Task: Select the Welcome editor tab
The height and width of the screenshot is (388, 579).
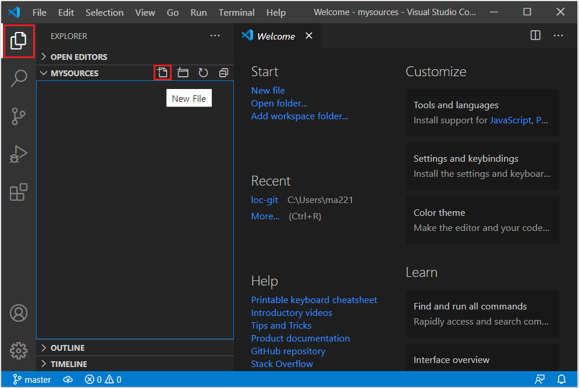Action: 276,36
